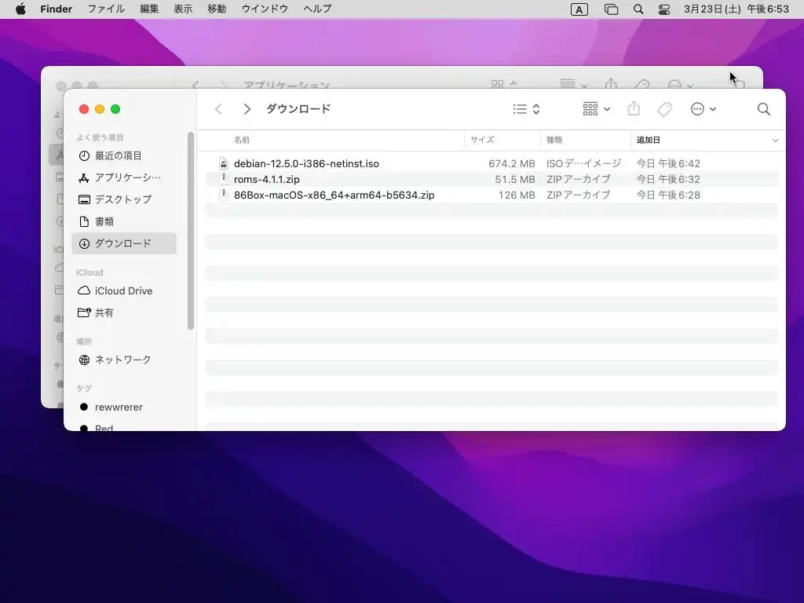804x603 pixels.
Task: Click the 今日 午後6:28 date cell
Action: pos(668,195)
